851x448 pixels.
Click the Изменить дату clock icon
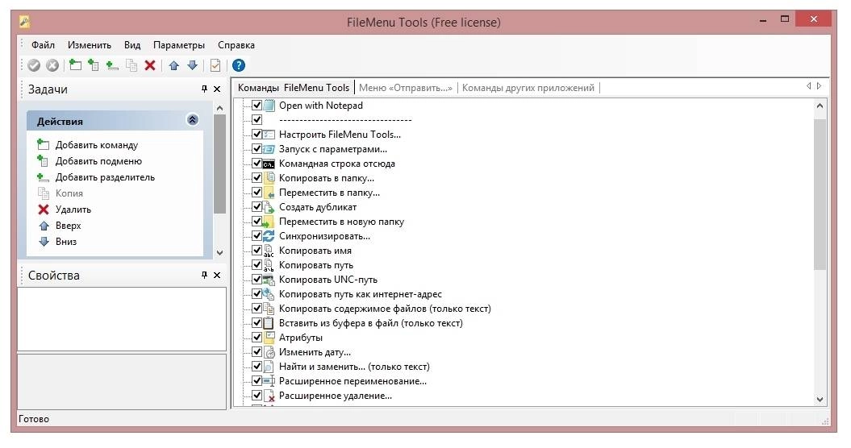(x=269, y=352)
